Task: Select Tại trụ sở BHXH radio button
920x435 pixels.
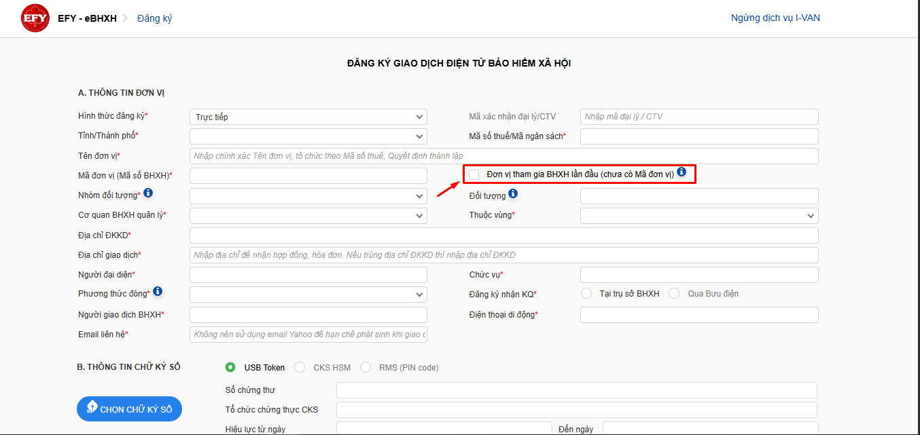Action: pyautogui.click(x=586, y=294)
